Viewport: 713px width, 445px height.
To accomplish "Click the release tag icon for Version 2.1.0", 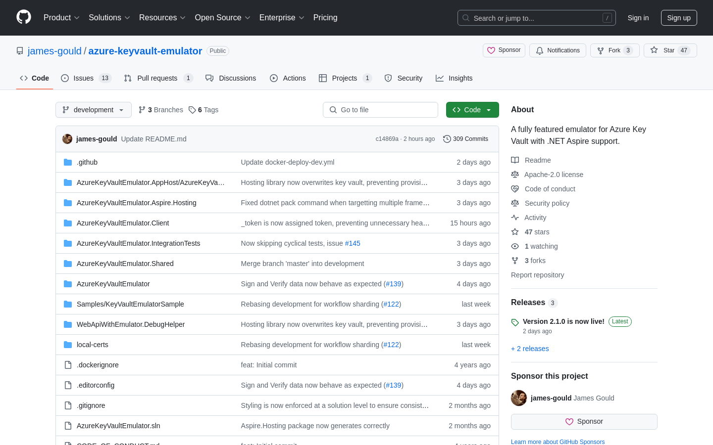I will tap(515, 322).
